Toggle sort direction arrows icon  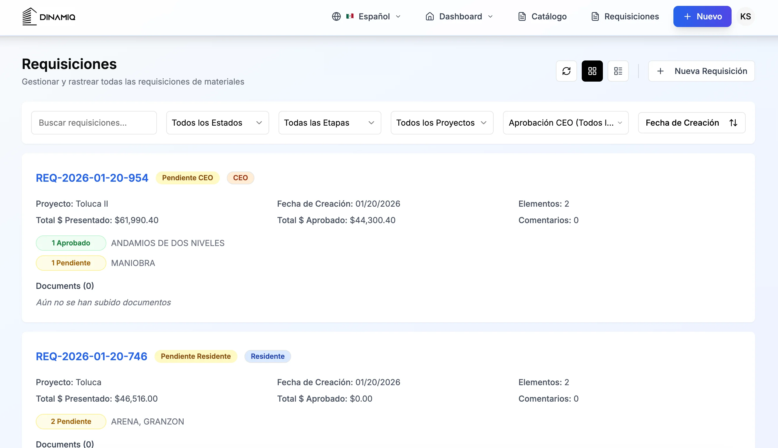point(733,123)
